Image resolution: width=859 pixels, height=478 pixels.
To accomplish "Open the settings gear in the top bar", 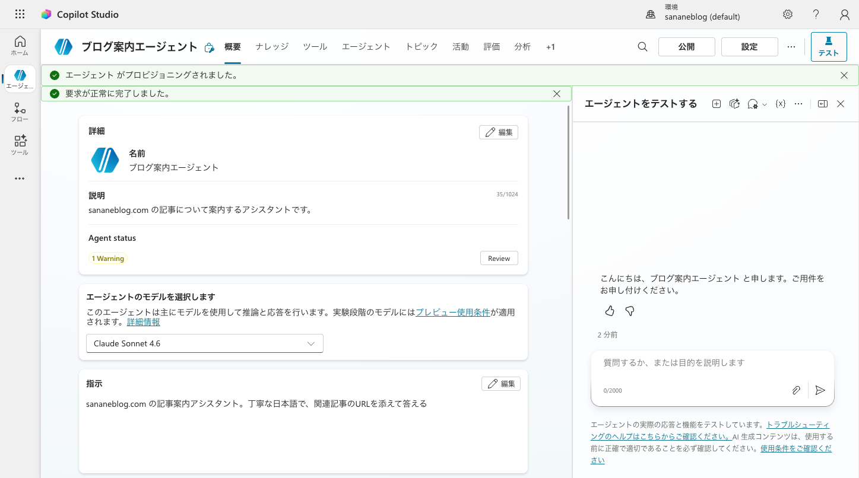I will (x=788, y=14).
